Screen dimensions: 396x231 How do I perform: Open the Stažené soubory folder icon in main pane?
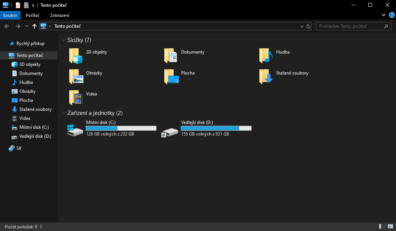point(266,77)
